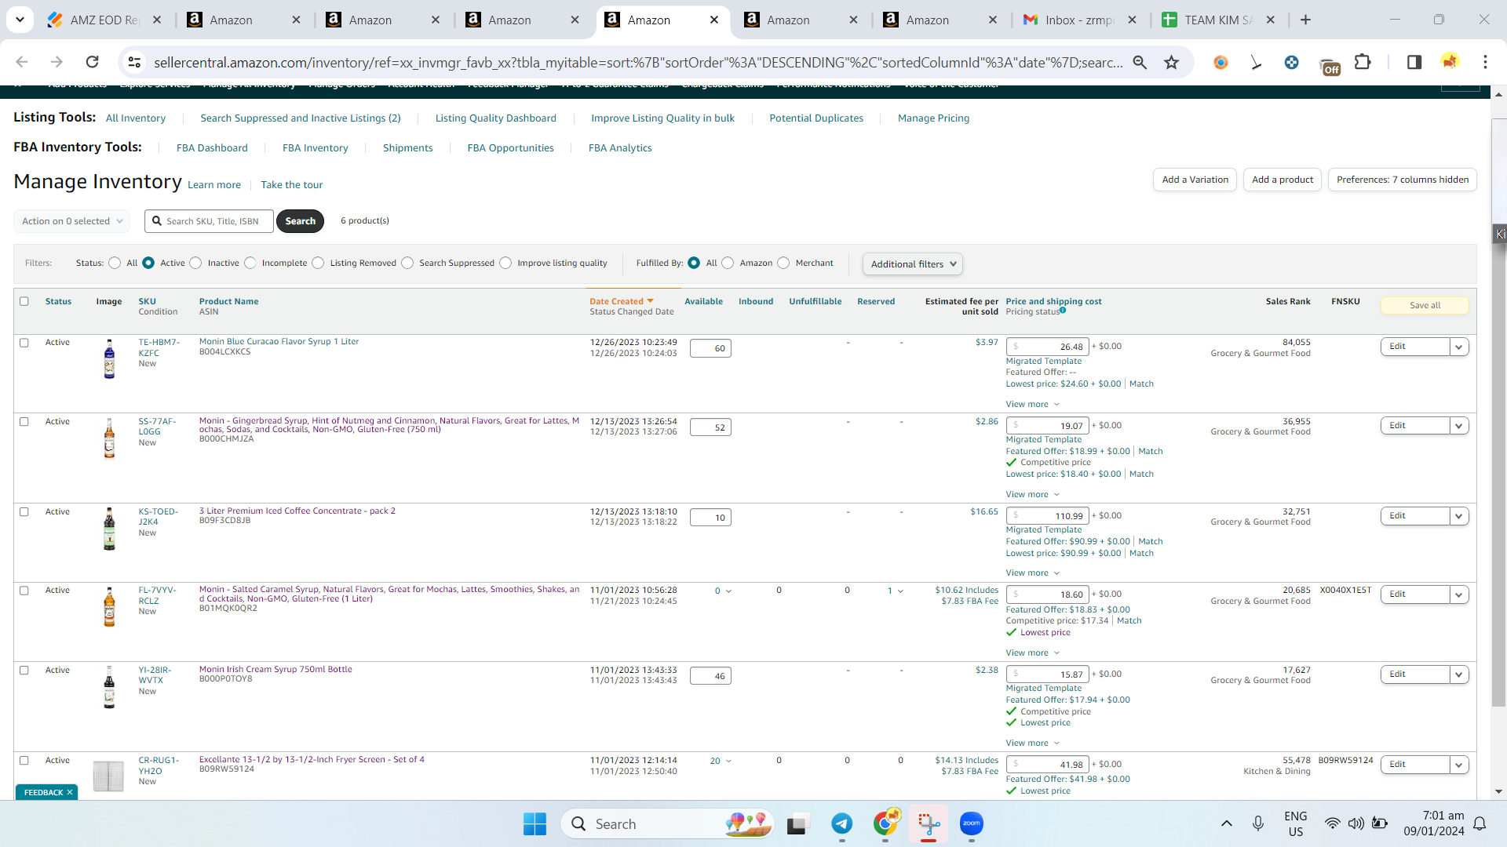The height and width of the screenshot is (847, 1507).
Task: Open Chrome side panel icon
Action: tap(1414, 62)
